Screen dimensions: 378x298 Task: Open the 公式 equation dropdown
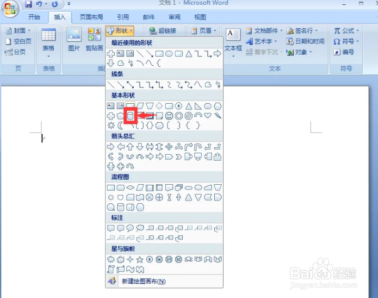(346, 31)
